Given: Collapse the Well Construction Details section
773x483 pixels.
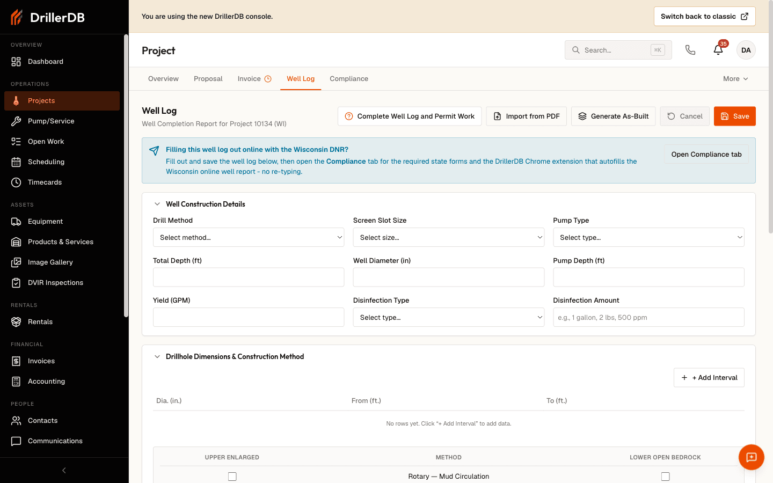Looking at the screenshot, I should (157, 204).
